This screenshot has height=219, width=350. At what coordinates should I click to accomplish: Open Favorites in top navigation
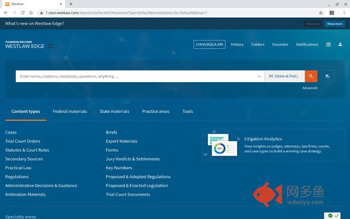click(x=280, y=44)
